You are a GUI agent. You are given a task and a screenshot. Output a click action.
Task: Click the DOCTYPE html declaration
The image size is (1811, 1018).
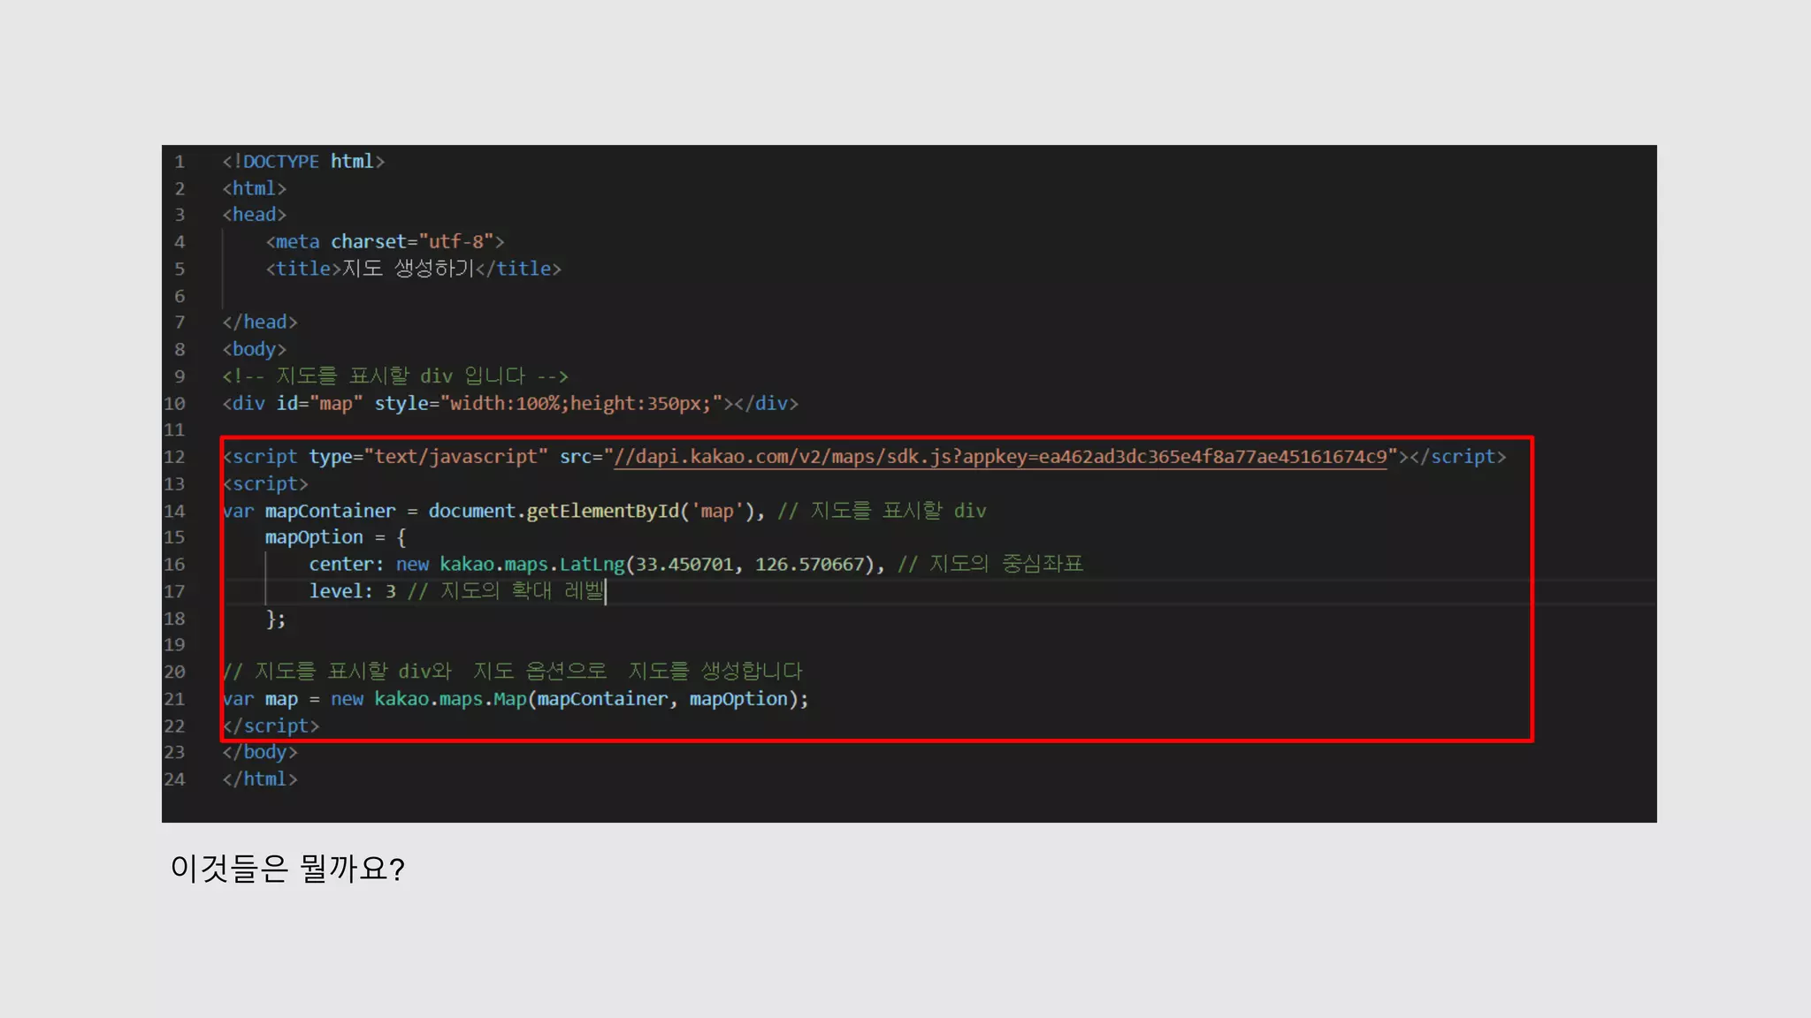pos(303,162)
